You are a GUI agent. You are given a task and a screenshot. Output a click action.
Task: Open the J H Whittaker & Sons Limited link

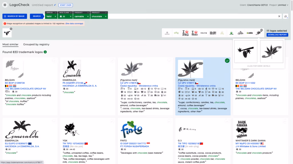tap(251, 146)
